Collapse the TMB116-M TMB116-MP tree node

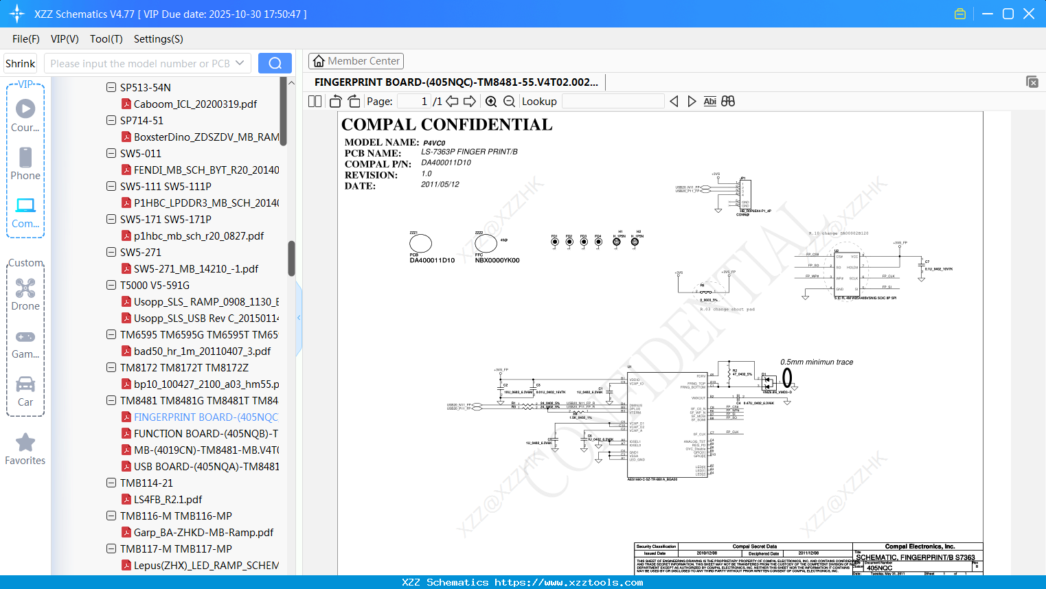coord(111,516)
